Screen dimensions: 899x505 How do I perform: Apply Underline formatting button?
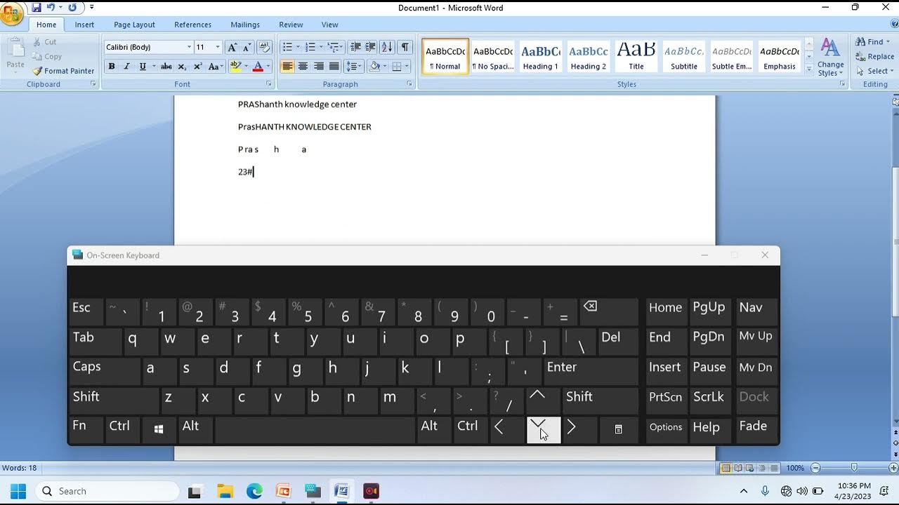[143, 67]
